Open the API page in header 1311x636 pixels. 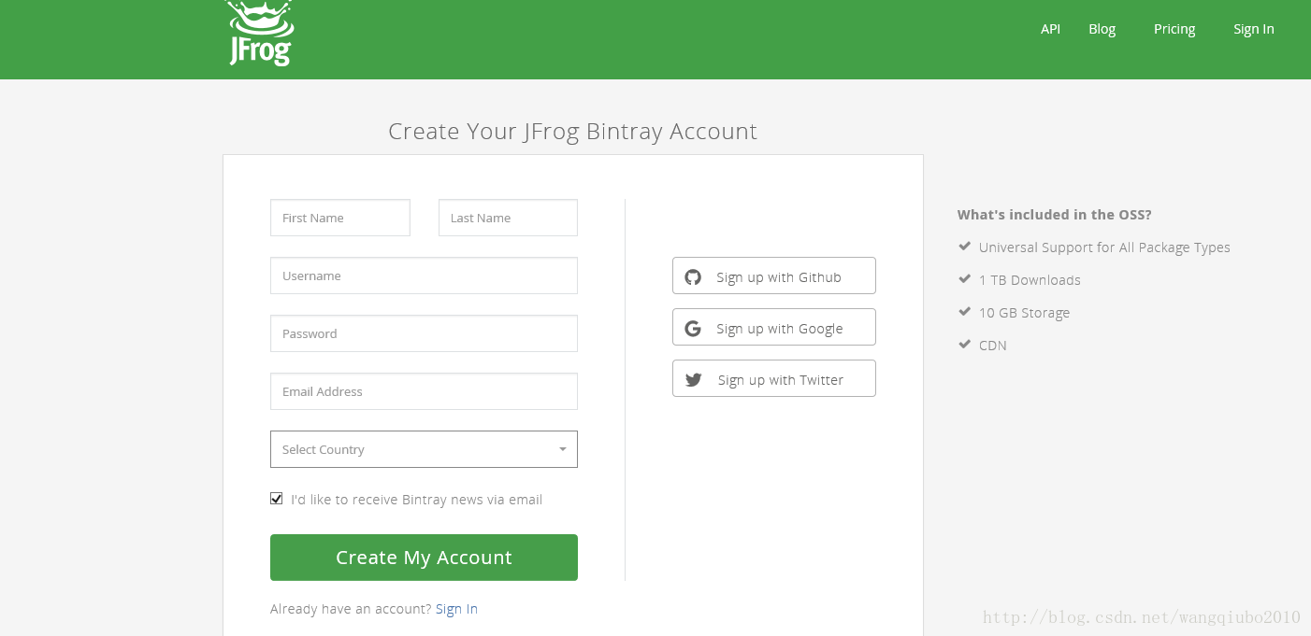coord(1050,29)
